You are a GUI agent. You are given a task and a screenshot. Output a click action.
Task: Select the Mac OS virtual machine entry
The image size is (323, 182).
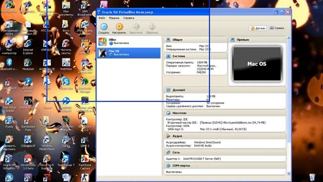[129, 53]
